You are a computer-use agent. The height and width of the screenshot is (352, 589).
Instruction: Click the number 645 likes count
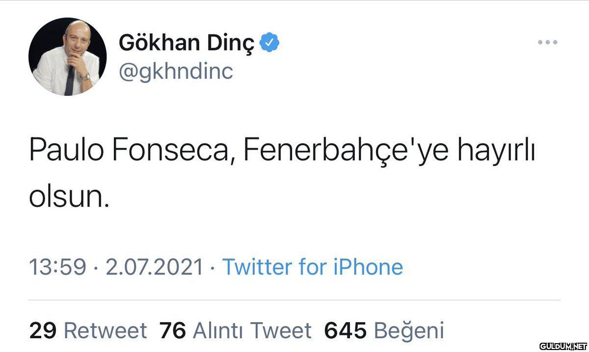click(345, 330)
